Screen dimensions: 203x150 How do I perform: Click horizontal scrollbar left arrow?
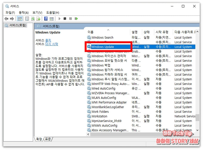(88, 134)
